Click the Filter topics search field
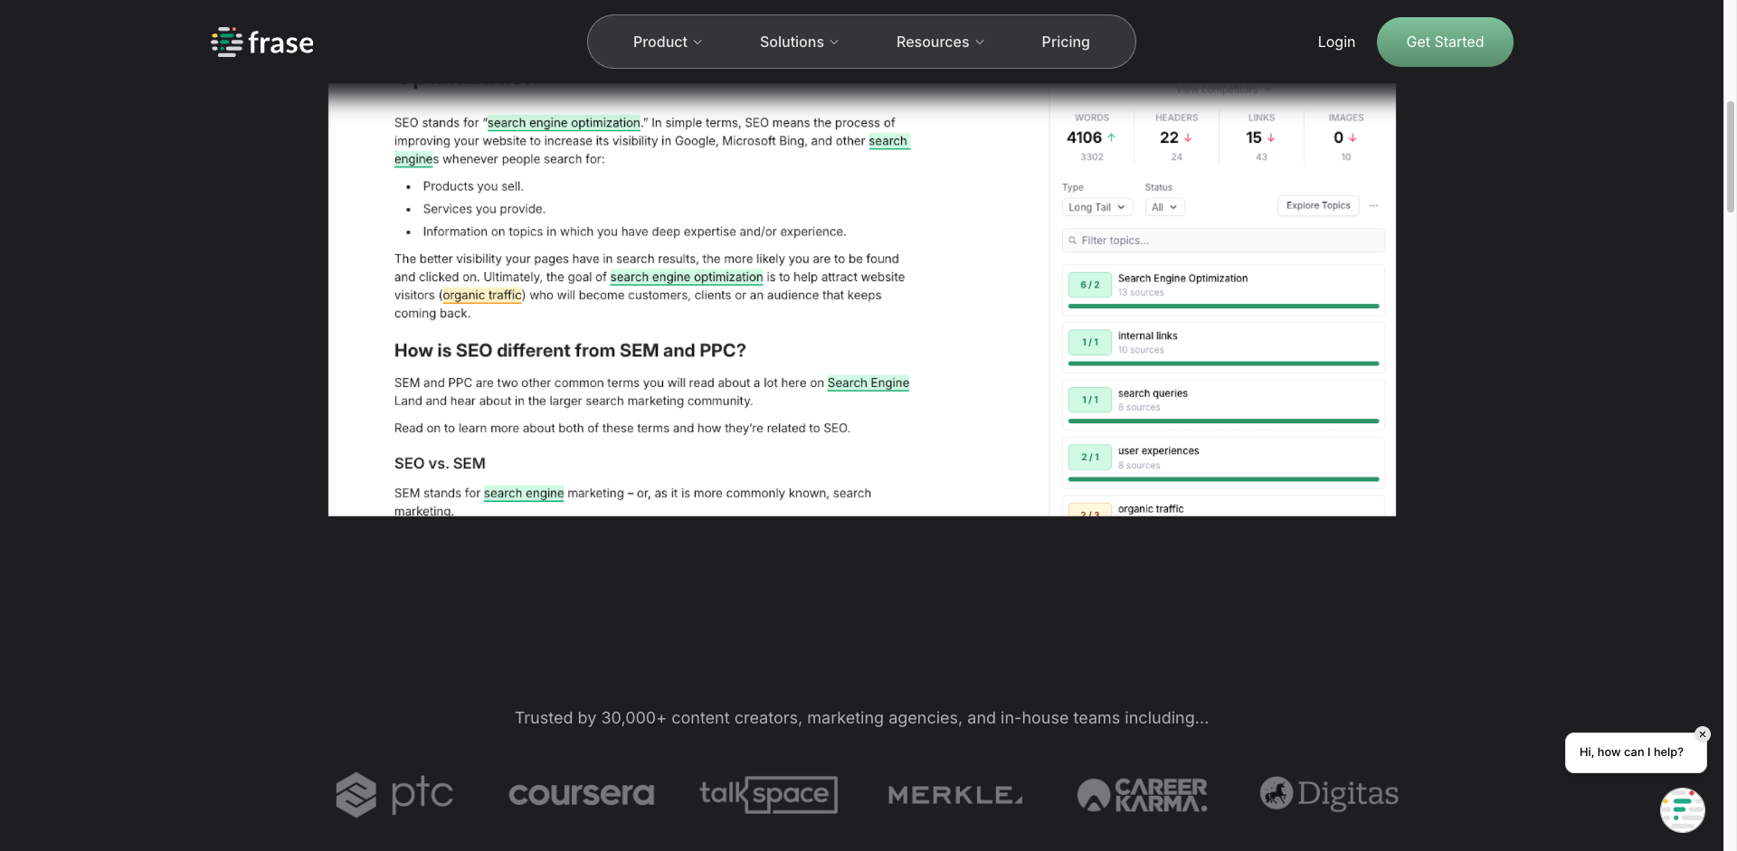Screen dimensions: 1737x851 [1223, 241]
